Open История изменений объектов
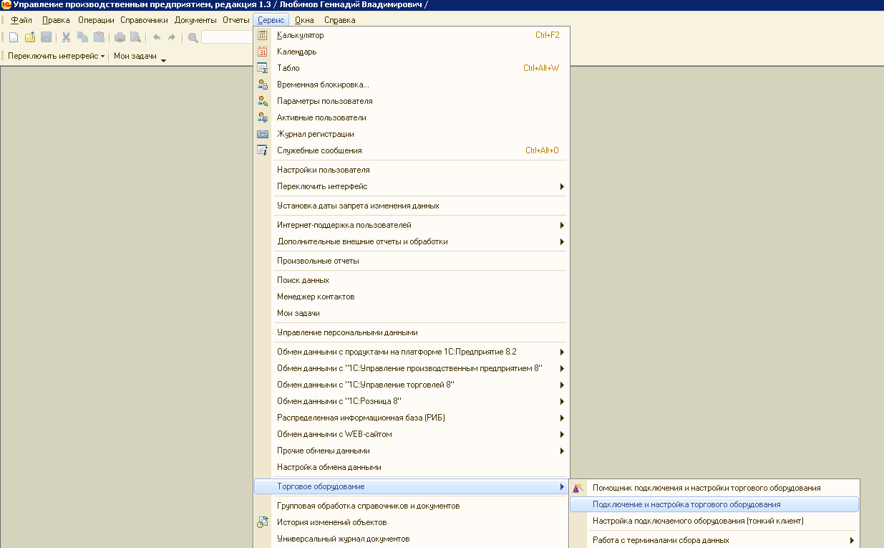The image size is (884, 548). tap(332, 522)
